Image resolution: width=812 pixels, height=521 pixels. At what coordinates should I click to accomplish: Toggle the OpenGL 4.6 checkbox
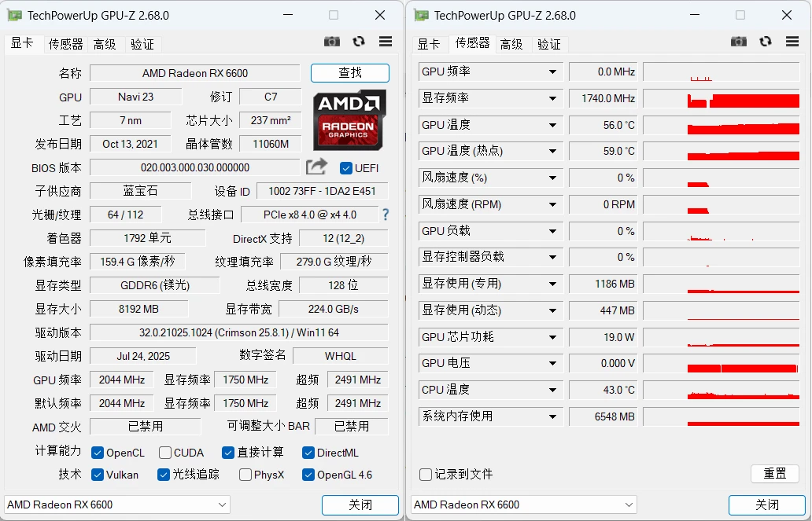click(308, 475)
